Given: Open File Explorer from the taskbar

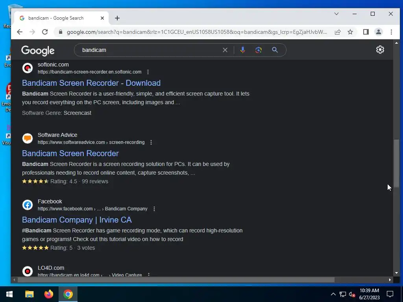Looking at the screenshot, I should (29, 294).
